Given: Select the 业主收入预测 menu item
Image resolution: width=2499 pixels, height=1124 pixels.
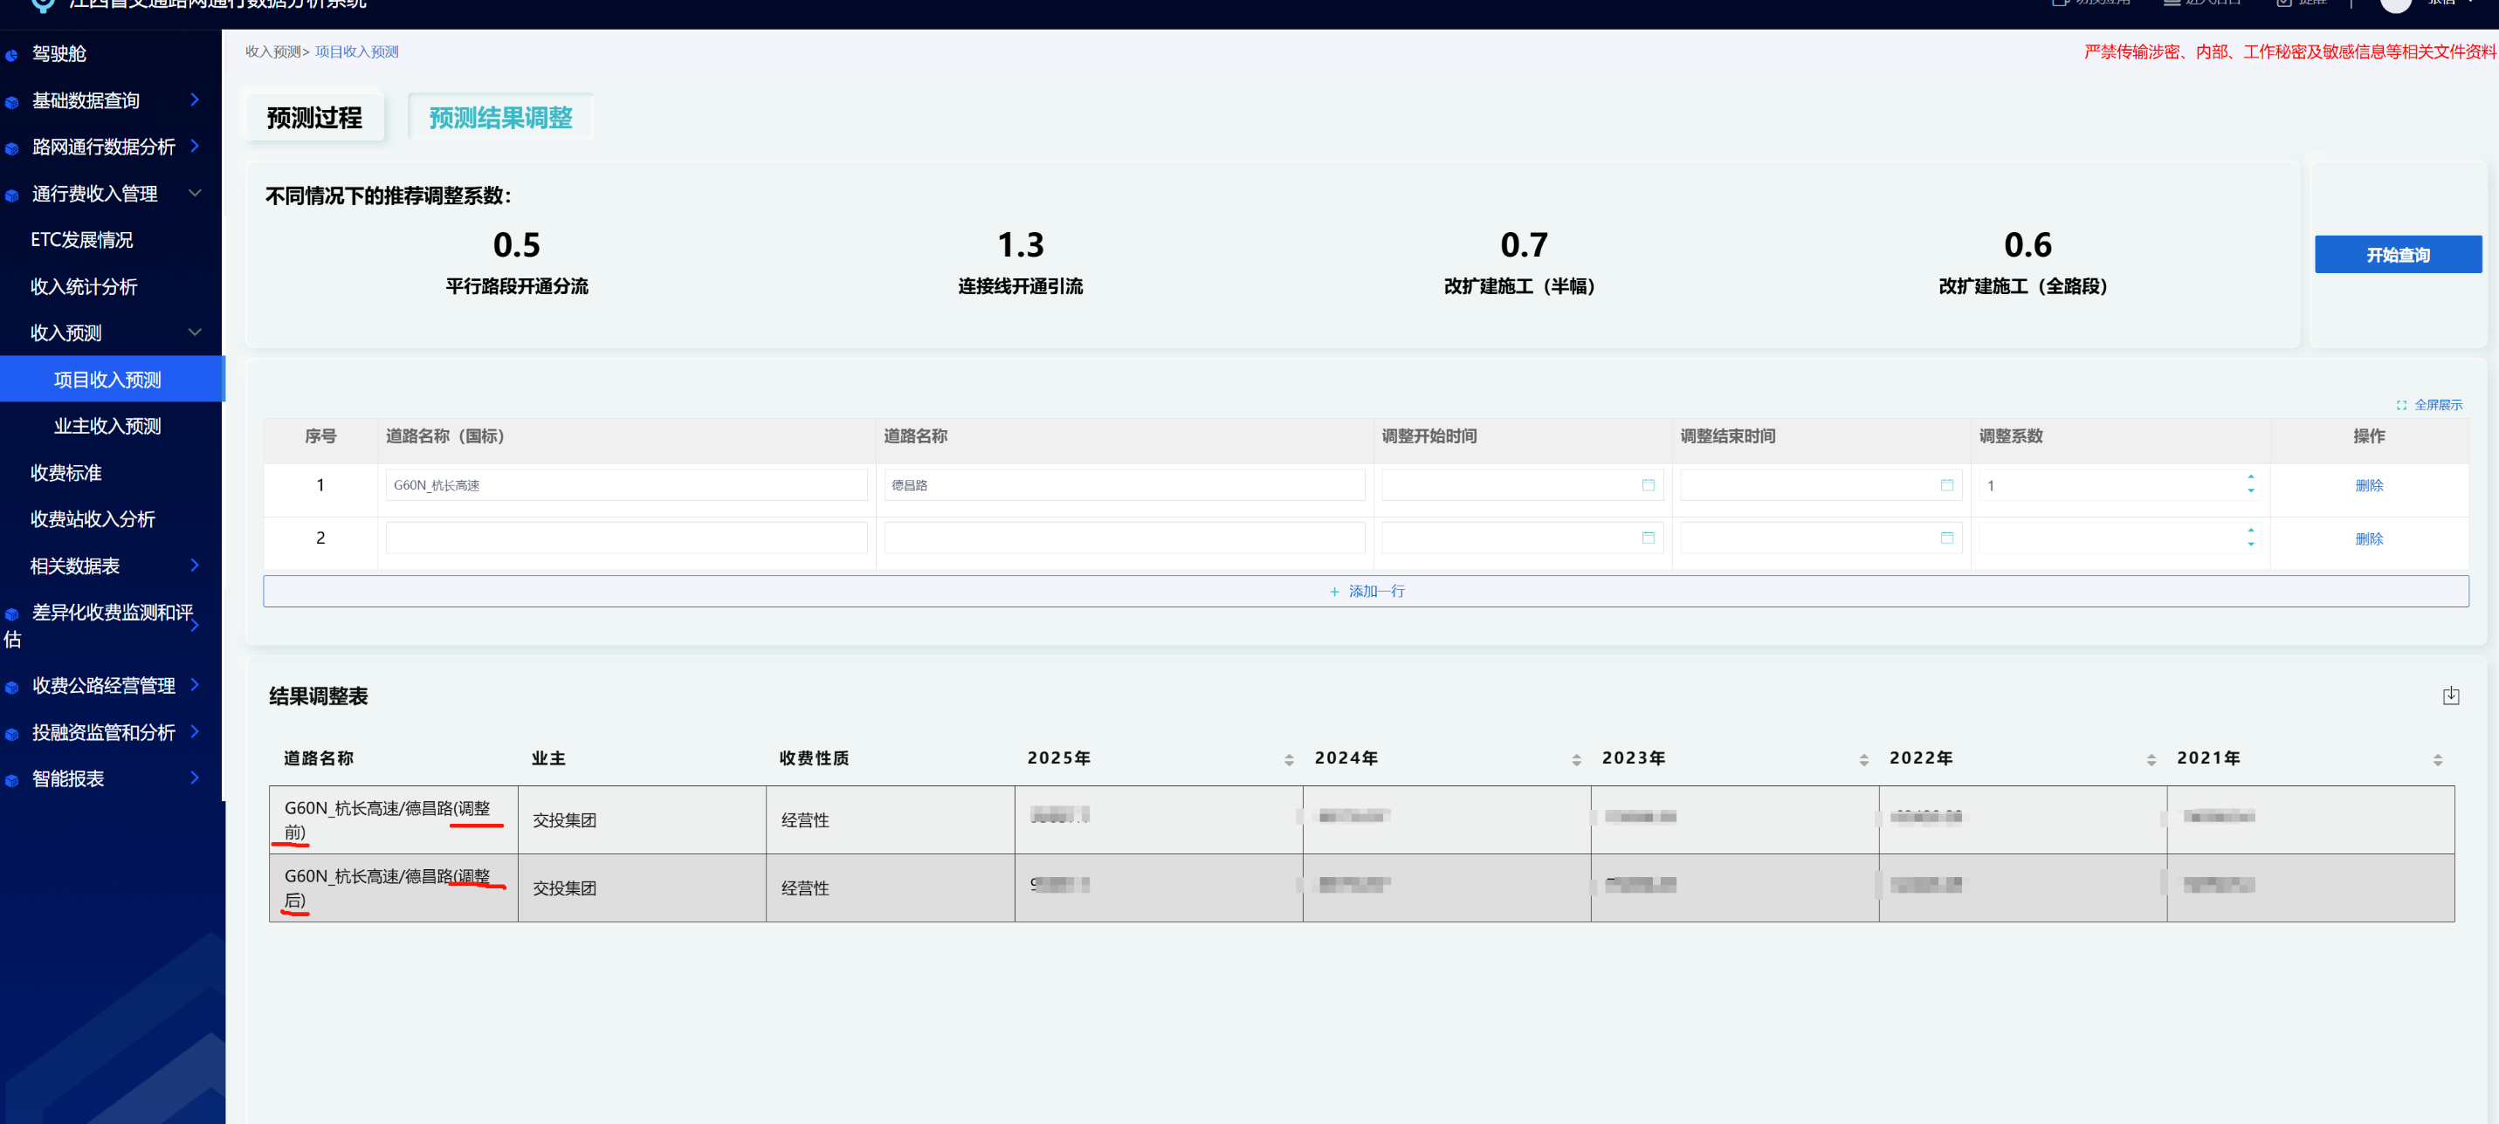Looking at the screenshot, I should click(107, 426).
